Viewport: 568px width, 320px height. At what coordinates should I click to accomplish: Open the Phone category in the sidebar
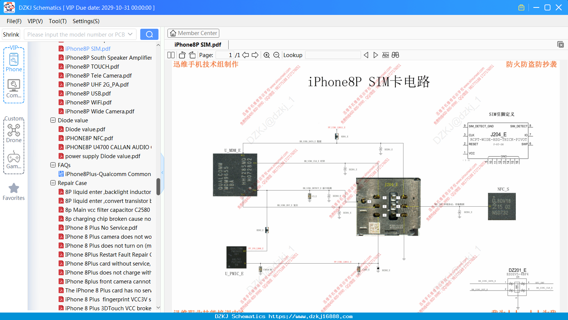[14, 62]
